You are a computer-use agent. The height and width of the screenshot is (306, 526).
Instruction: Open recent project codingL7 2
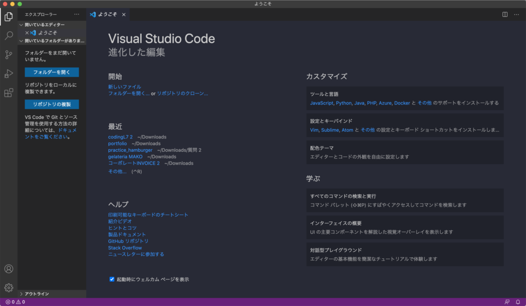point(120,137)
